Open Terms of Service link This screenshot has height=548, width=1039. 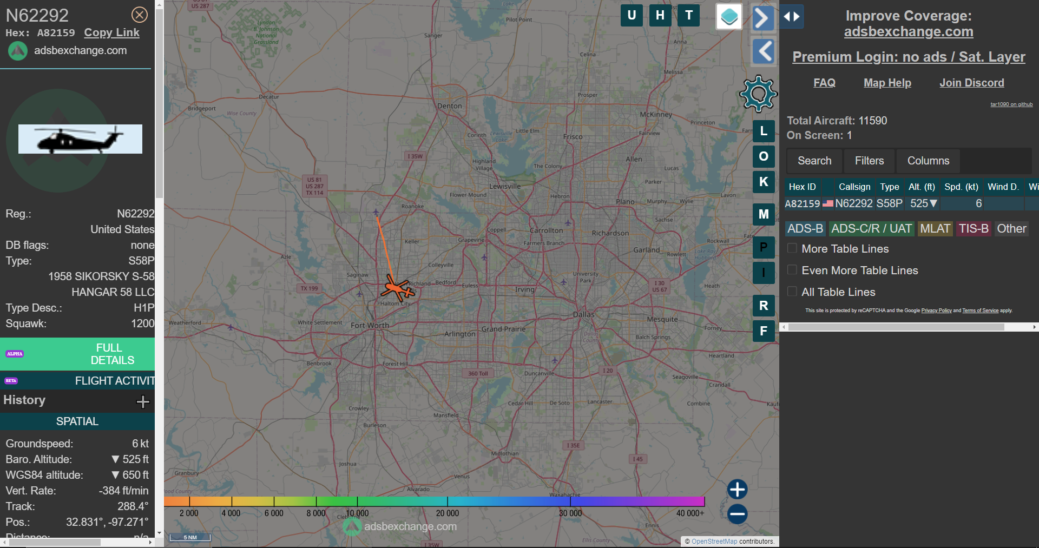[x=980, y=311]
